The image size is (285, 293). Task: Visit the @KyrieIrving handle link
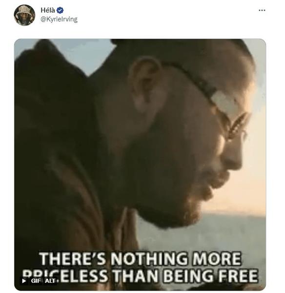coord(59,19)
